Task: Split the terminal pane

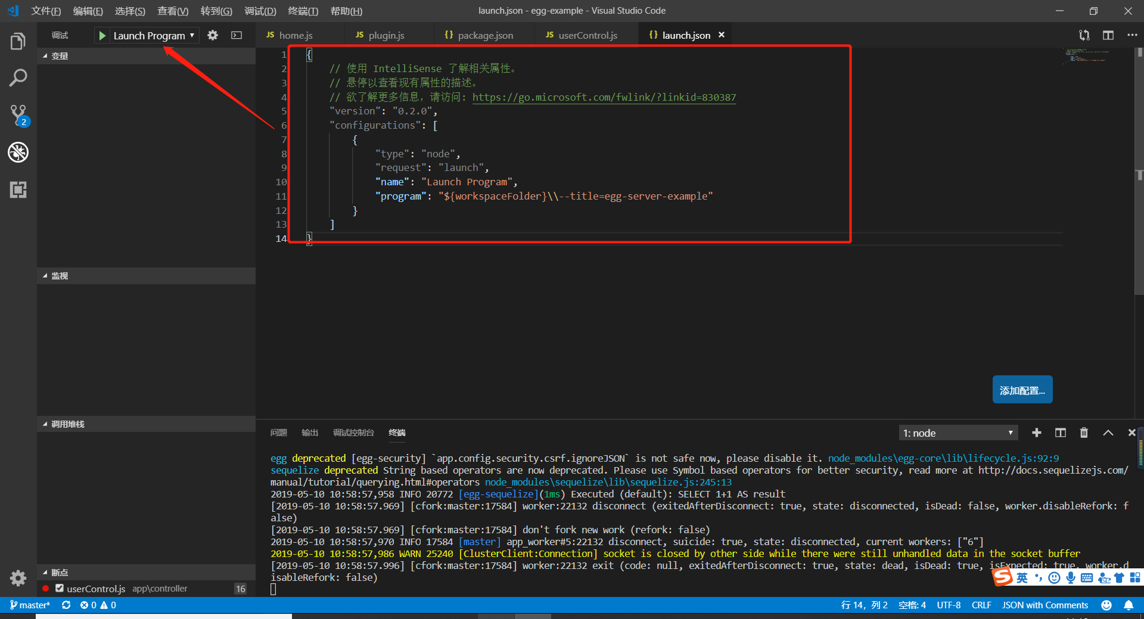Action: [x=1061, y=433]
